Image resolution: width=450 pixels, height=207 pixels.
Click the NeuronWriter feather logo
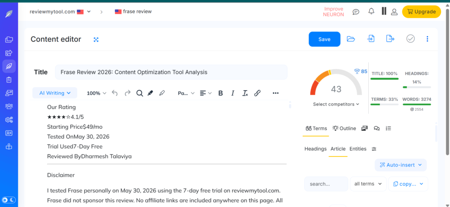click(x=9, y=14)
